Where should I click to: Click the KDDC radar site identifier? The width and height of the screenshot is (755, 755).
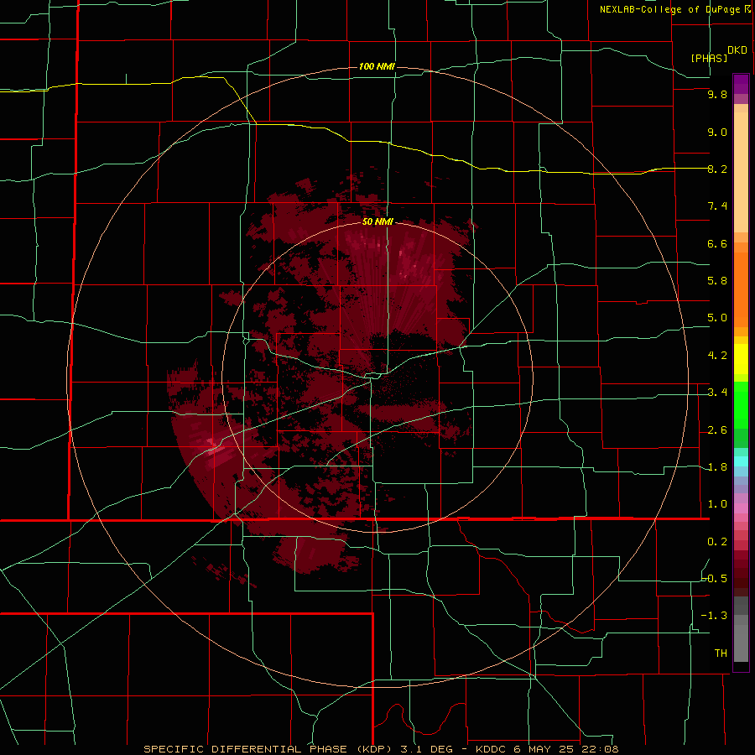pos(491,749)
